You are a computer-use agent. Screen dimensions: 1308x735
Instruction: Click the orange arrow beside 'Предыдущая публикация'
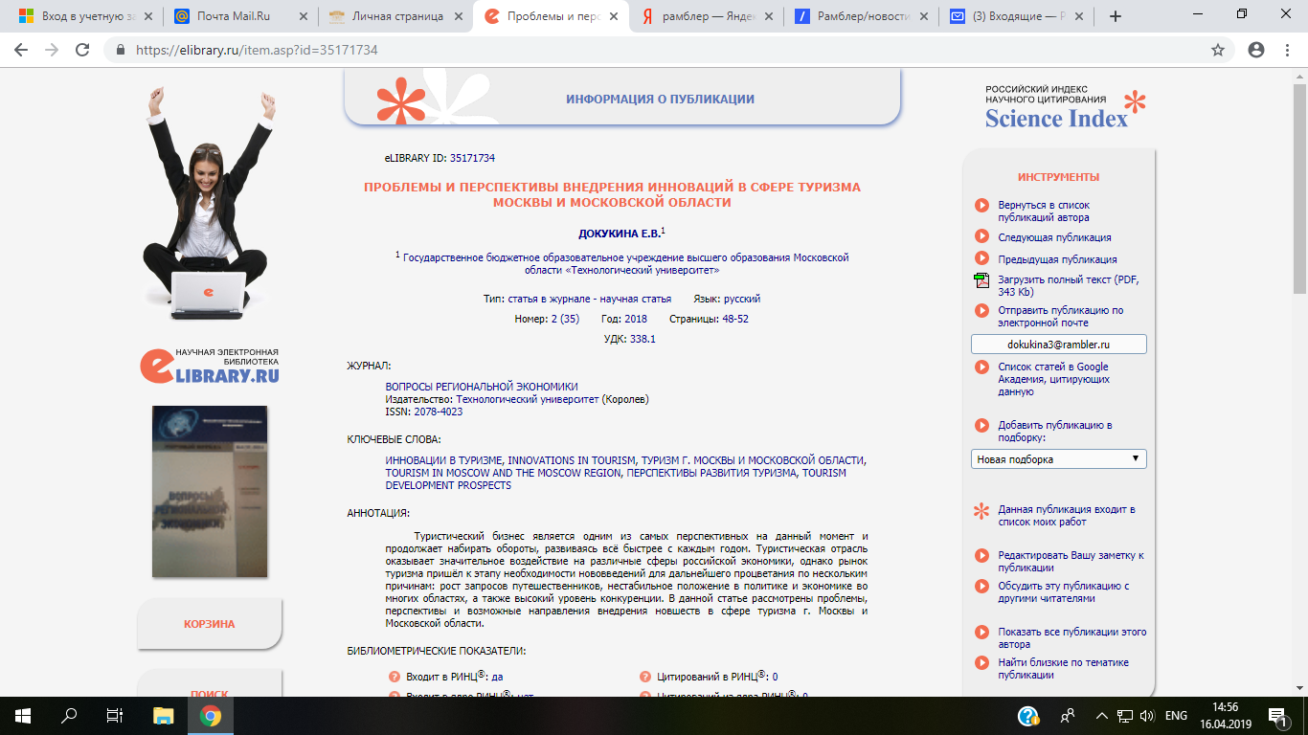pyautogui.click(x=981, y=258)
